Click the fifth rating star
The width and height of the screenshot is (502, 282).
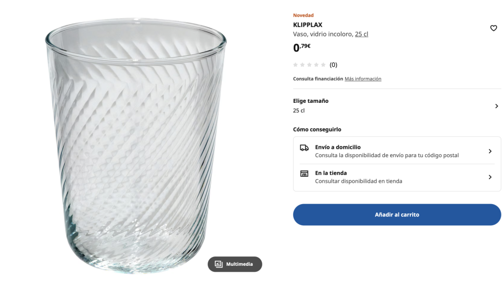[323, 64]
